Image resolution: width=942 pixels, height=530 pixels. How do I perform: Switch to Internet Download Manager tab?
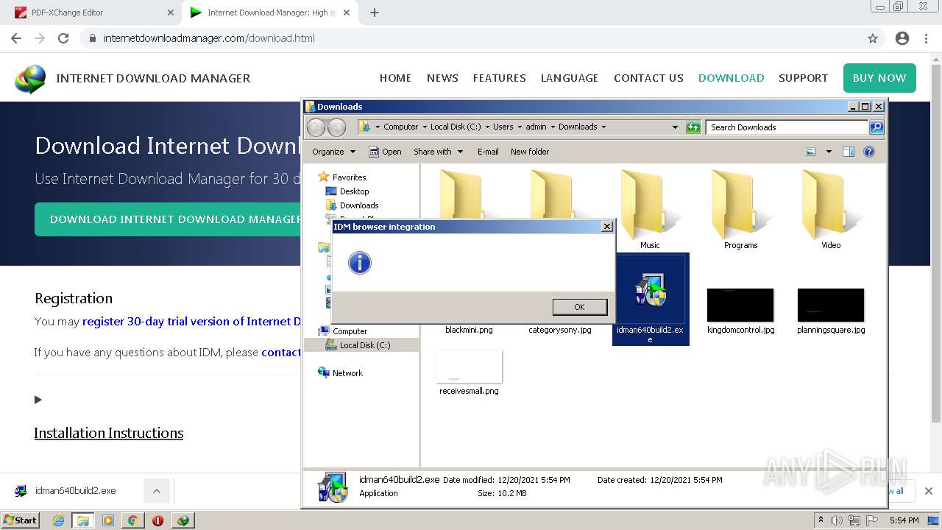click(x=269, y=13)
